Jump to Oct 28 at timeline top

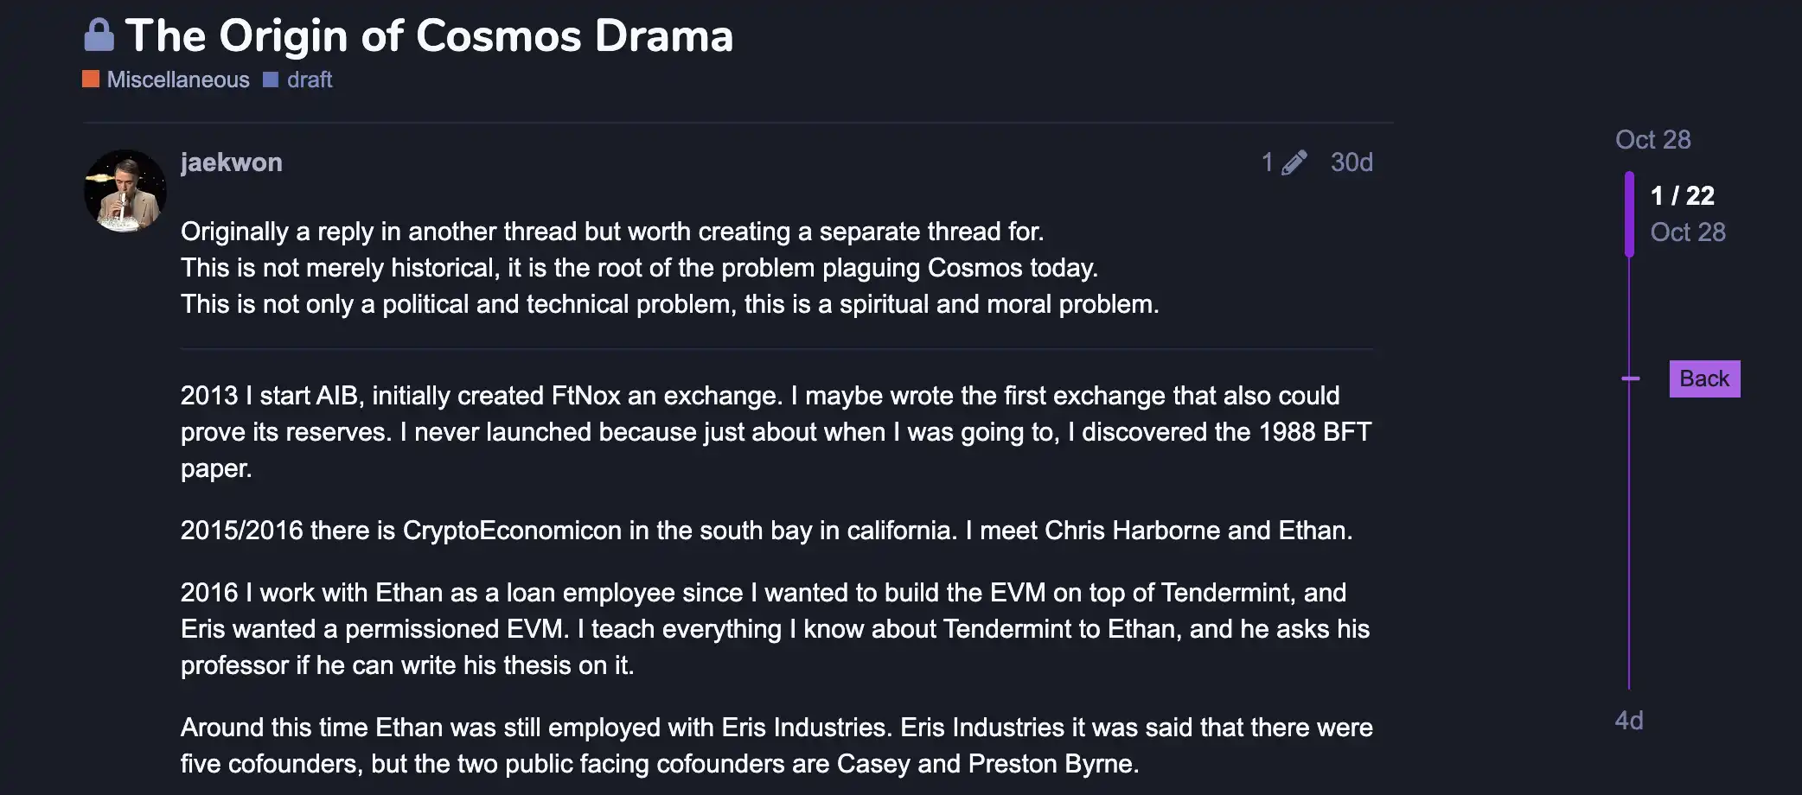[x=1652, y=140]
